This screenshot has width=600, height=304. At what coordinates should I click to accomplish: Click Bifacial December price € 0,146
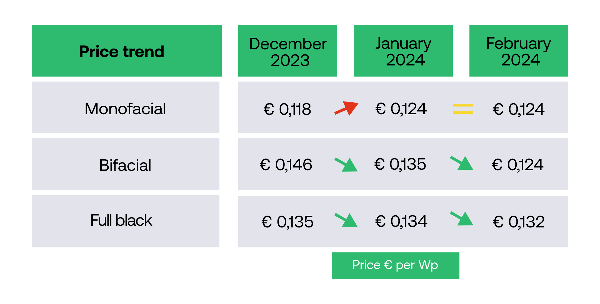286,165
